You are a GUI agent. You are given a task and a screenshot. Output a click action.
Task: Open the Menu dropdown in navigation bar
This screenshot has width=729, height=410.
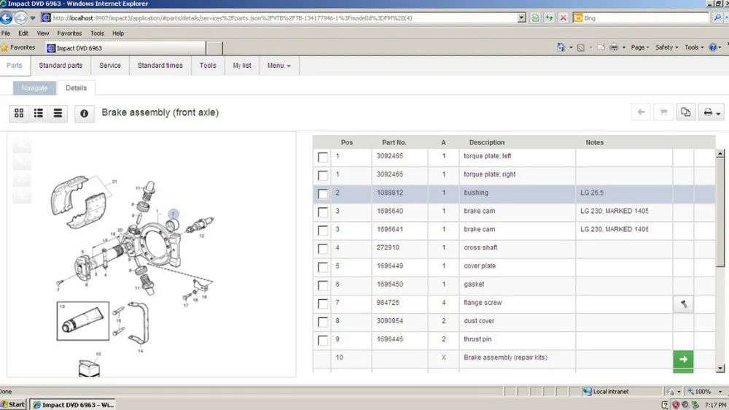click(279, 66)
